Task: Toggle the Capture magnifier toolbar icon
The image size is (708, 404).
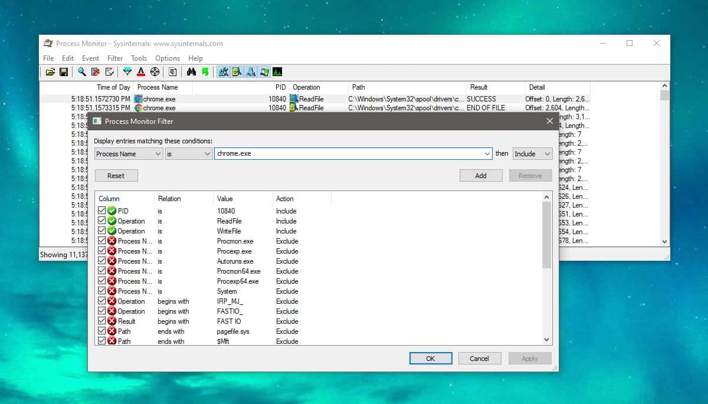Action: (82, 72)
